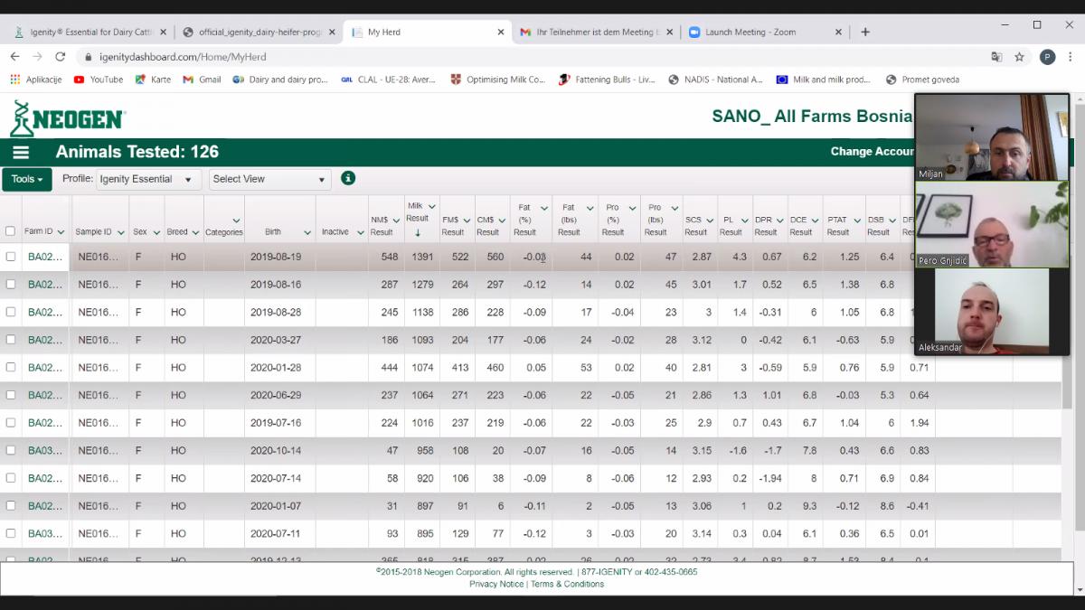Click the Change Account link
1085x610 pixels.
872,152
